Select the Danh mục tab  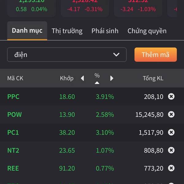tap(27, 31)
